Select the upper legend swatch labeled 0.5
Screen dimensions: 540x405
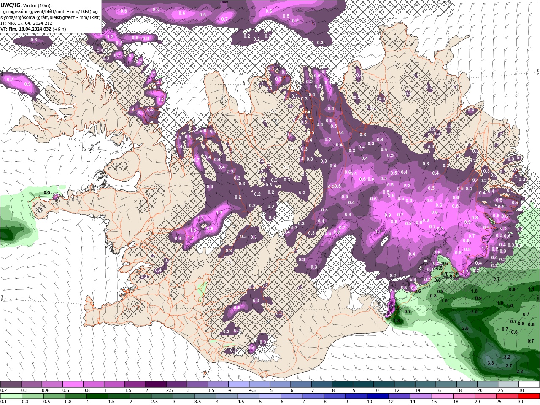73,384
